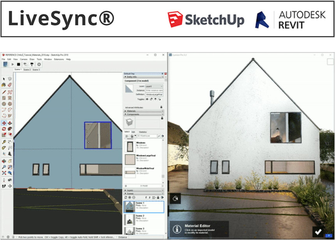Select the Scene 2 thumbnail in Scenes panel
Screen dimensions: 335x240
pos(129,220)
